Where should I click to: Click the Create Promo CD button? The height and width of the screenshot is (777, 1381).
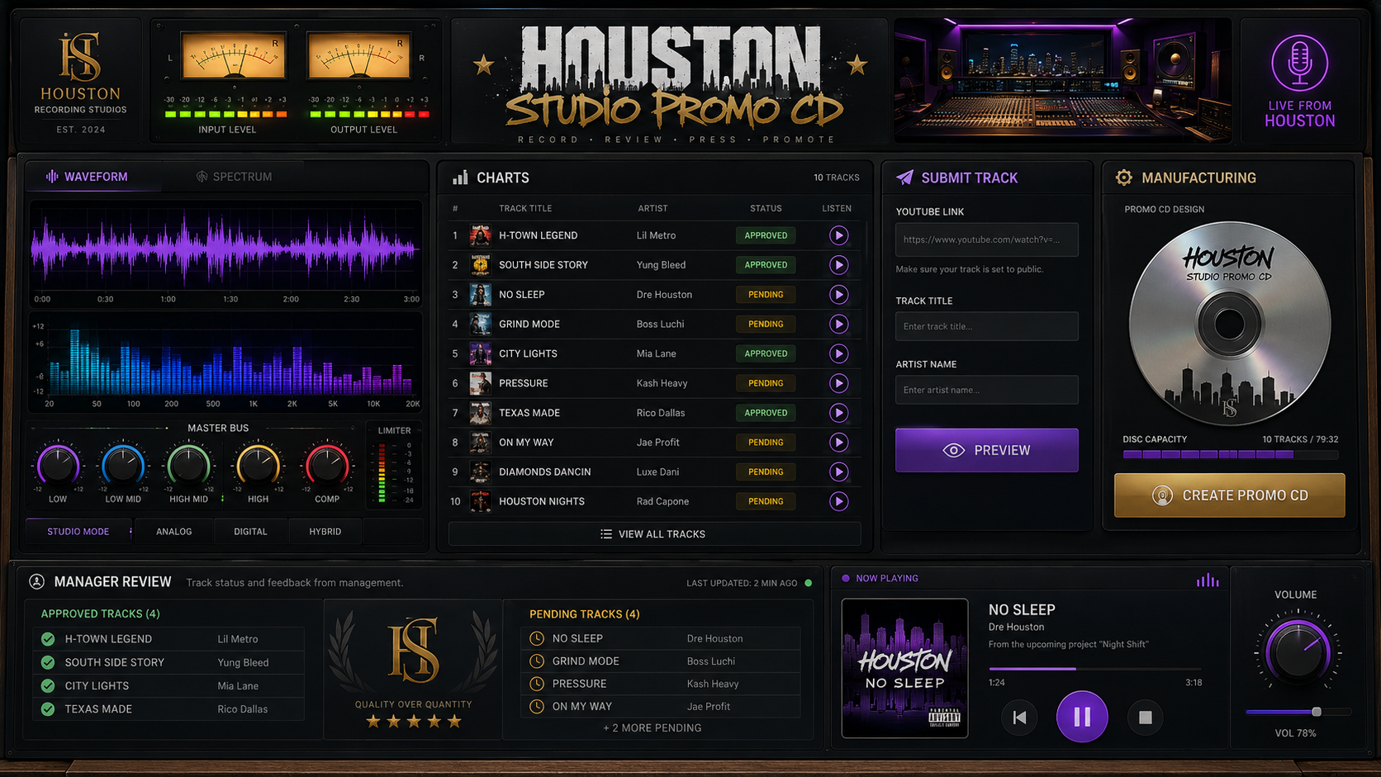[x=1230, y=495]
